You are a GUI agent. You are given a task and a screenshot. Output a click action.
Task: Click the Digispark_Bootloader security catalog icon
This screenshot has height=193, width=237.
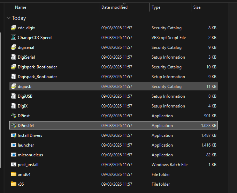(14, 67)
